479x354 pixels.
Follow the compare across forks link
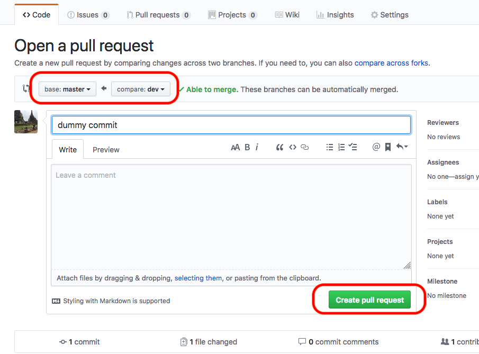pyautogui.click(x=391, y=63)
